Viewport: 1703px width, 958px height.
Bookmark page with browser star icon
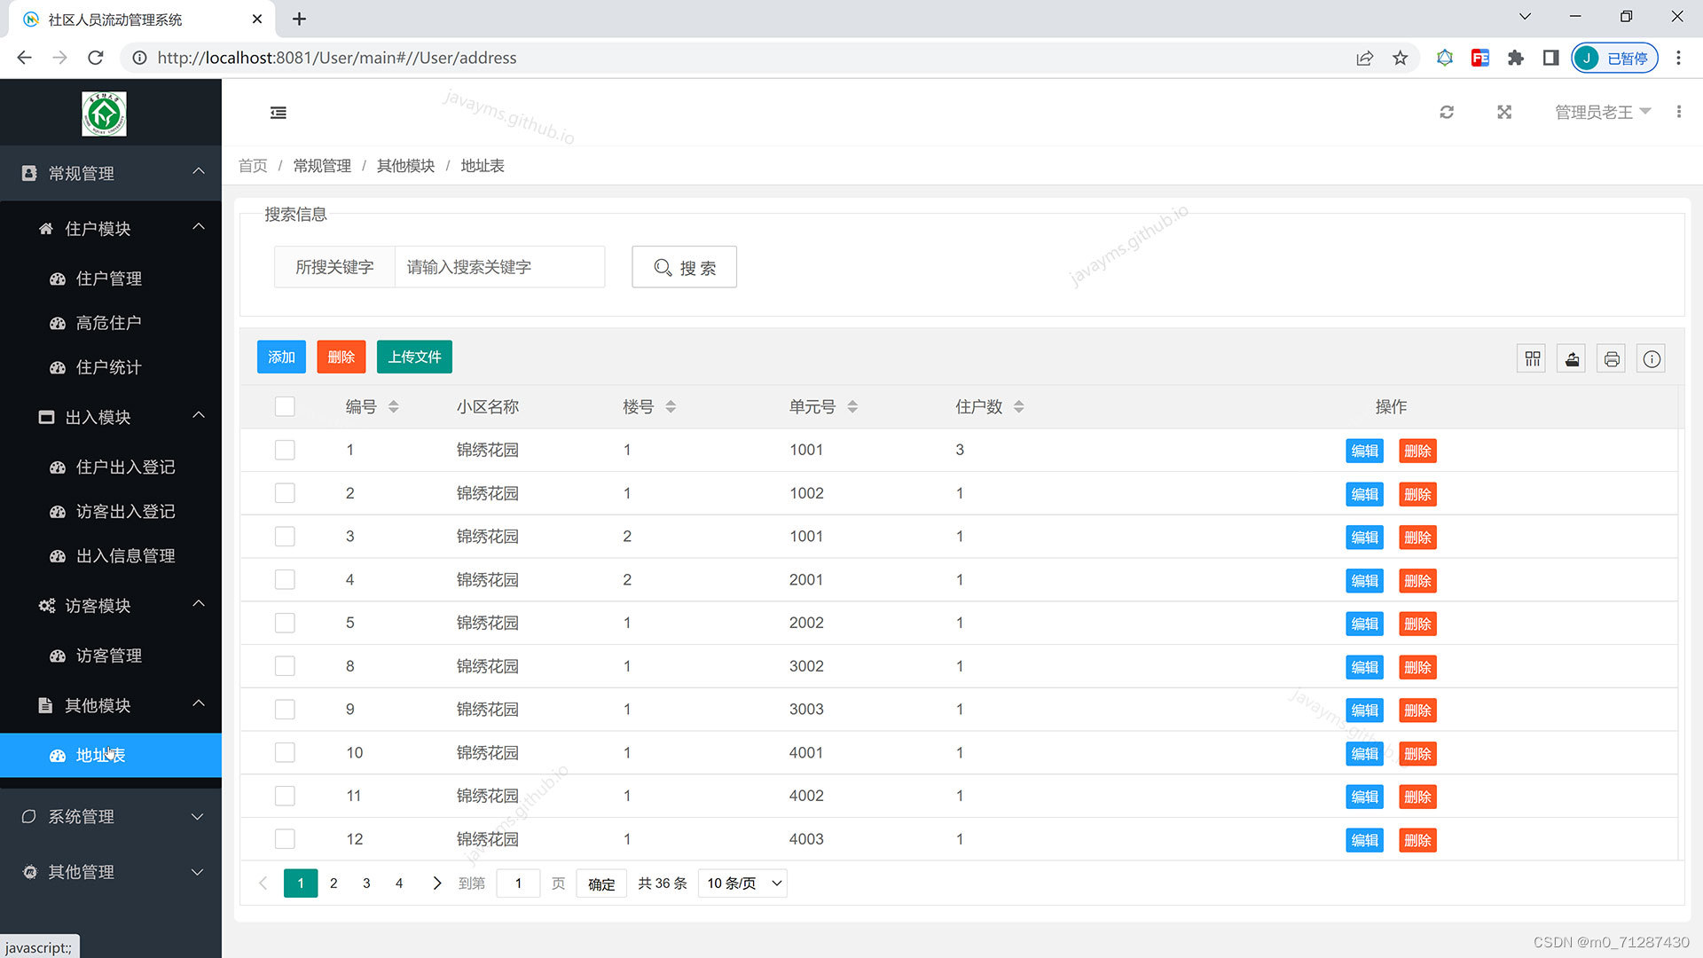(1400, 59)
